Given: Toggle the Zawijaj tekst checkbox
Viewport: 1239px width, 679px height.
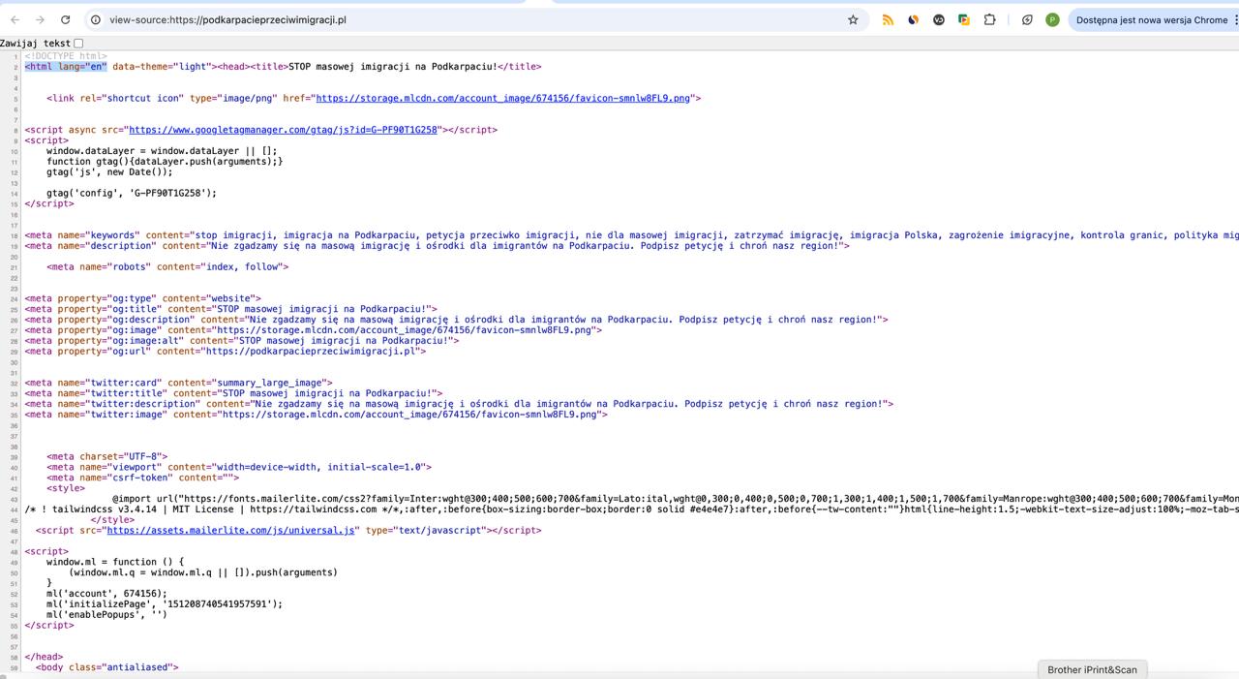Looking at the screenshot, I should [x=78, y=43].
